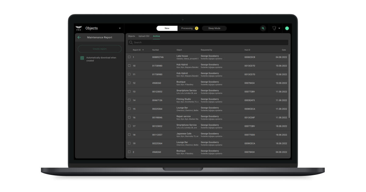The image size is (366, 192).
Task: Click magnifier icon inside search field
Action: pyautogui.click(x=131, y=43)
